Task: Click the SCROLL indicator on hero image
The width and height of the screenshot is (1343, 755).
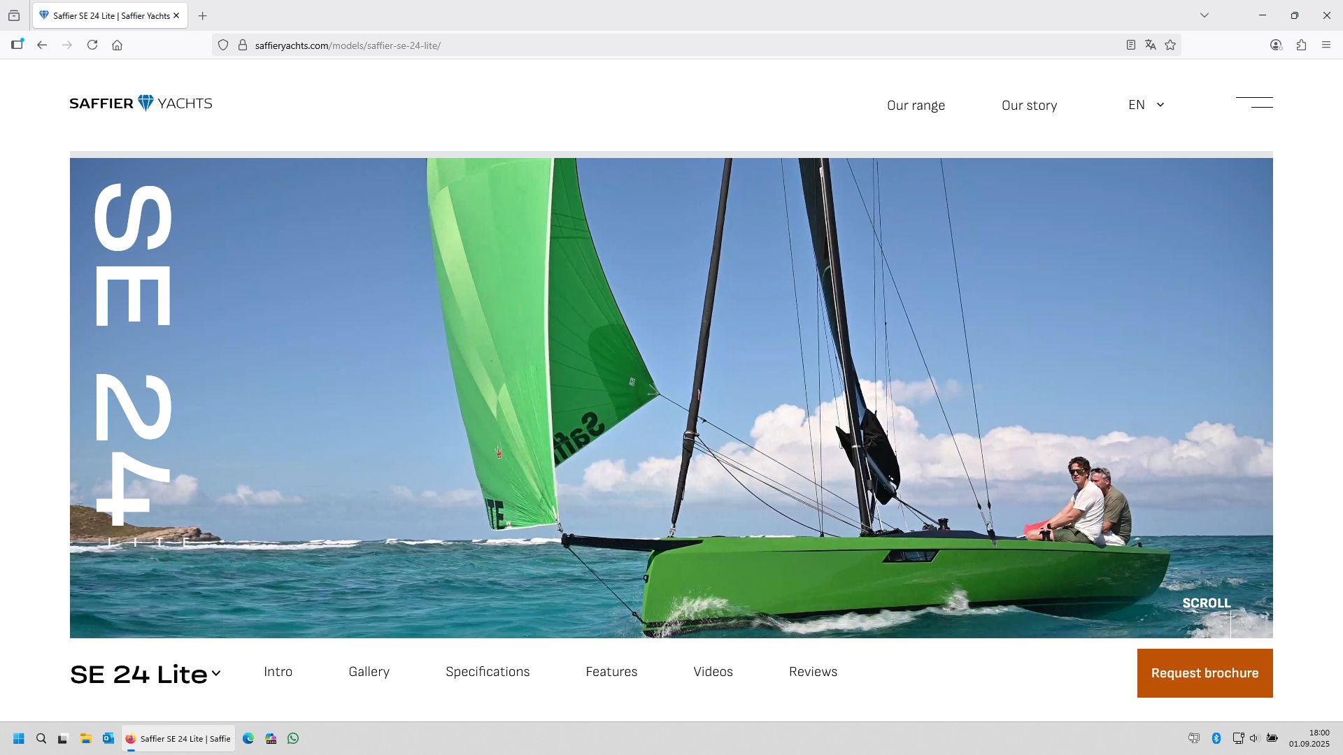Action: point(1206,603)
